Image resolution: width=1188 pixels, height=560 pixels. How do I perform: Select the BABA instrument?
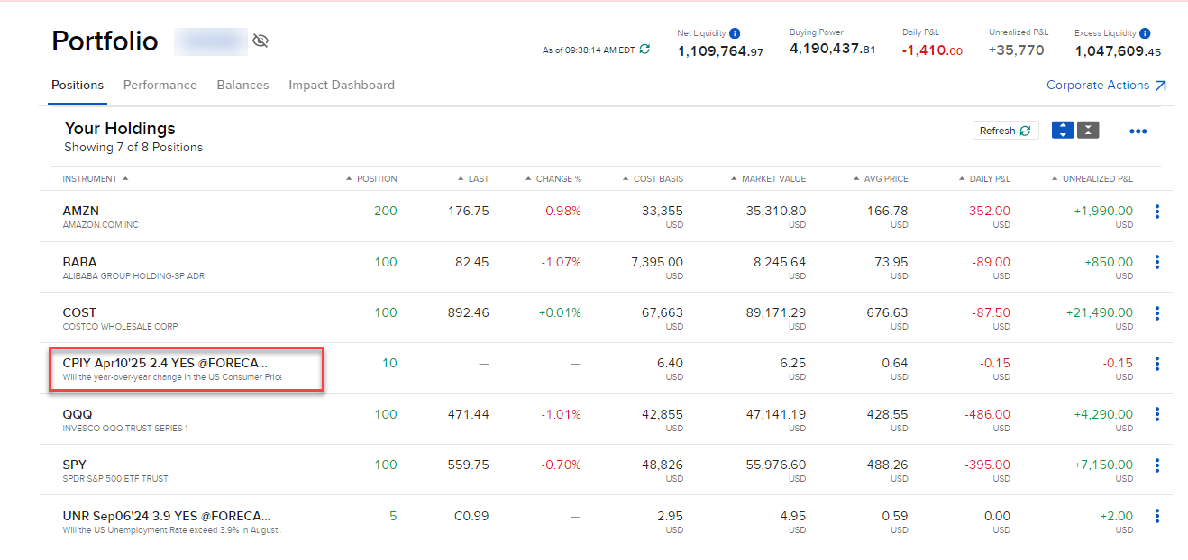[x=79, y=263]
